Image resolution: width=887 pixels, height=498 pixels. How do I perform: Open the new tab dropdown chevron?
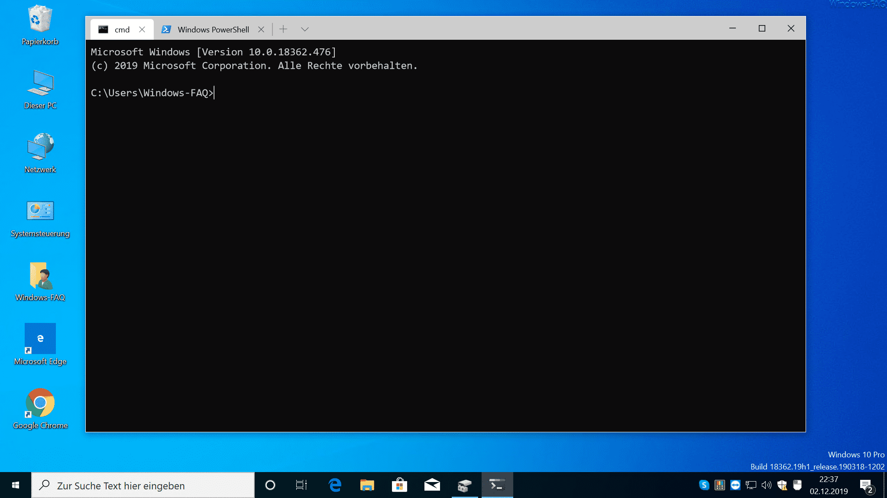(304, 29)
